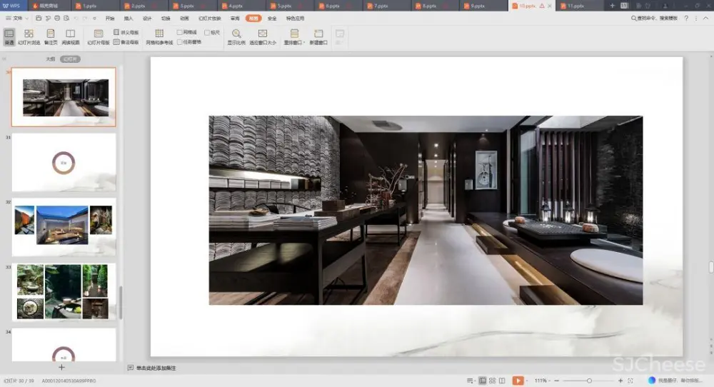The height and width of the screenshot is (387, 714).
Task: Click 显示比例 zoom magnifier icon
Action: point(236,34)
